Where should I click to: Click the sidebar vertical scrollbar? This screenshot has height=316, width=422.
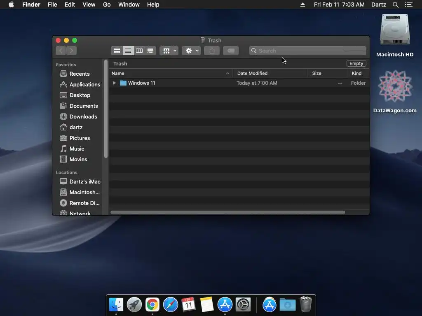106,109
